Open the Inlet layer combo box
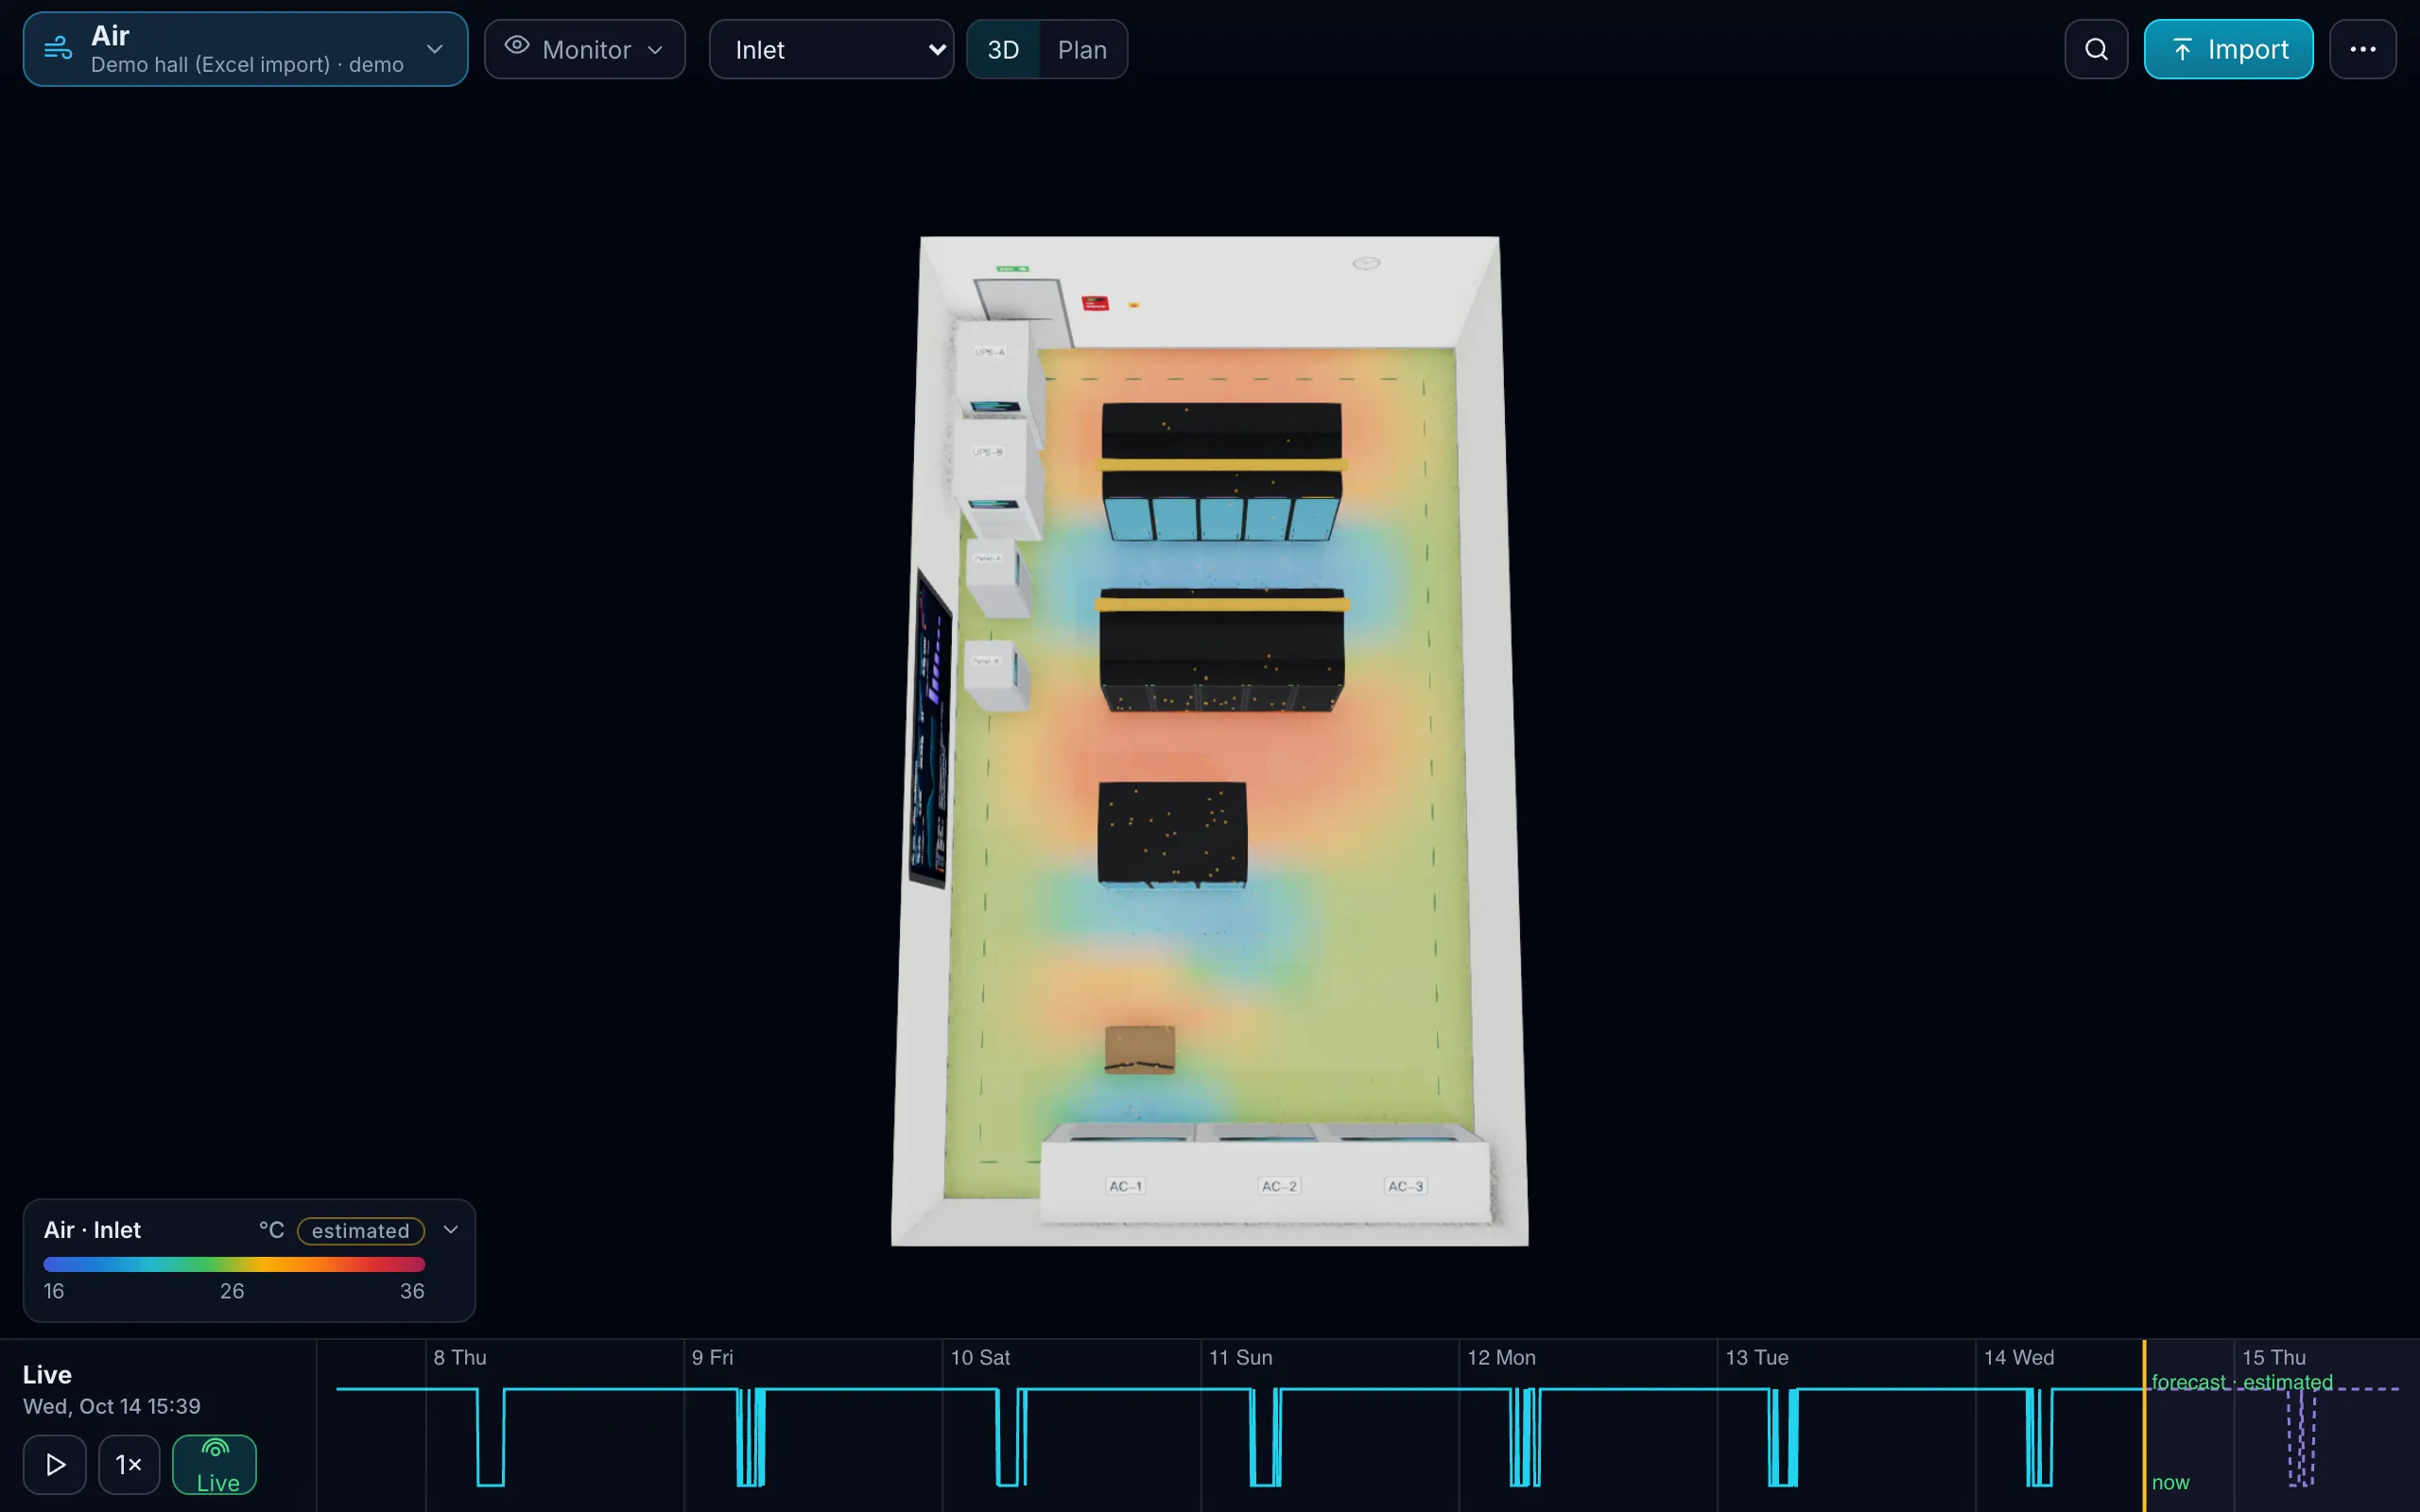Viewport: 2420px width, 1512px height. pos(831,49)
